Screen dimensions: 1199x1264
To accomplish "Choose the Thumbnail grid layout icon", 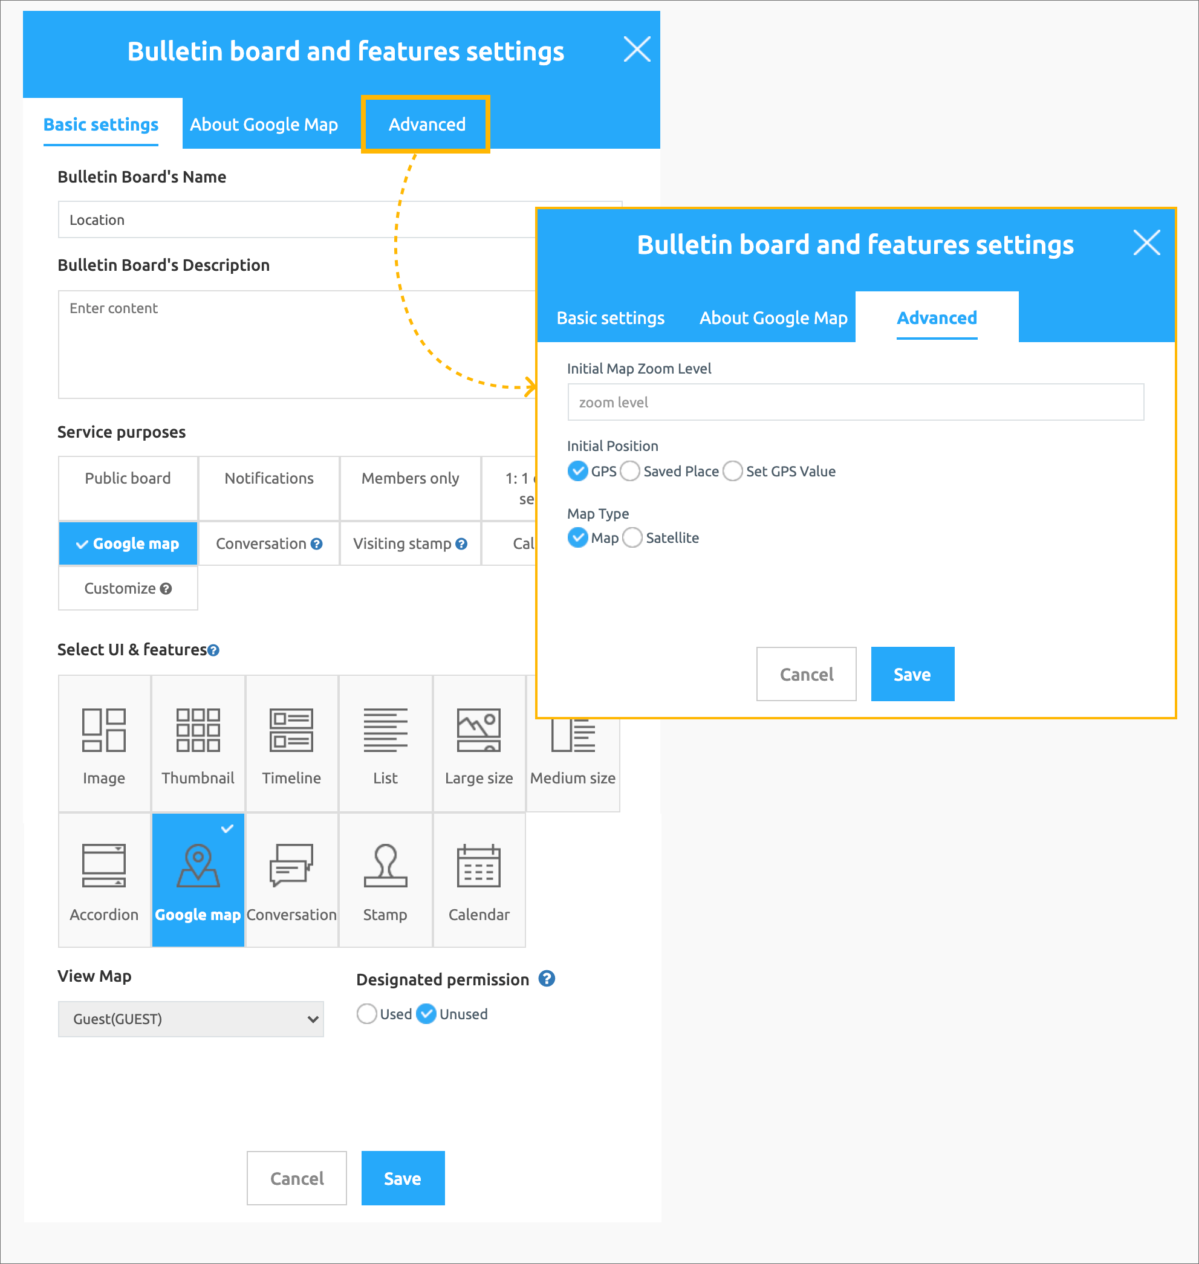I will click(x=198, y=730).
